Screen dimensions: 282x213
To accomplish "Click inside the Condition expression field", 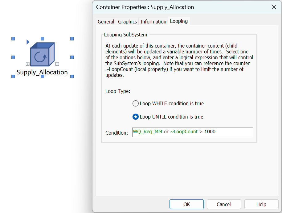I will coord(192,132).
